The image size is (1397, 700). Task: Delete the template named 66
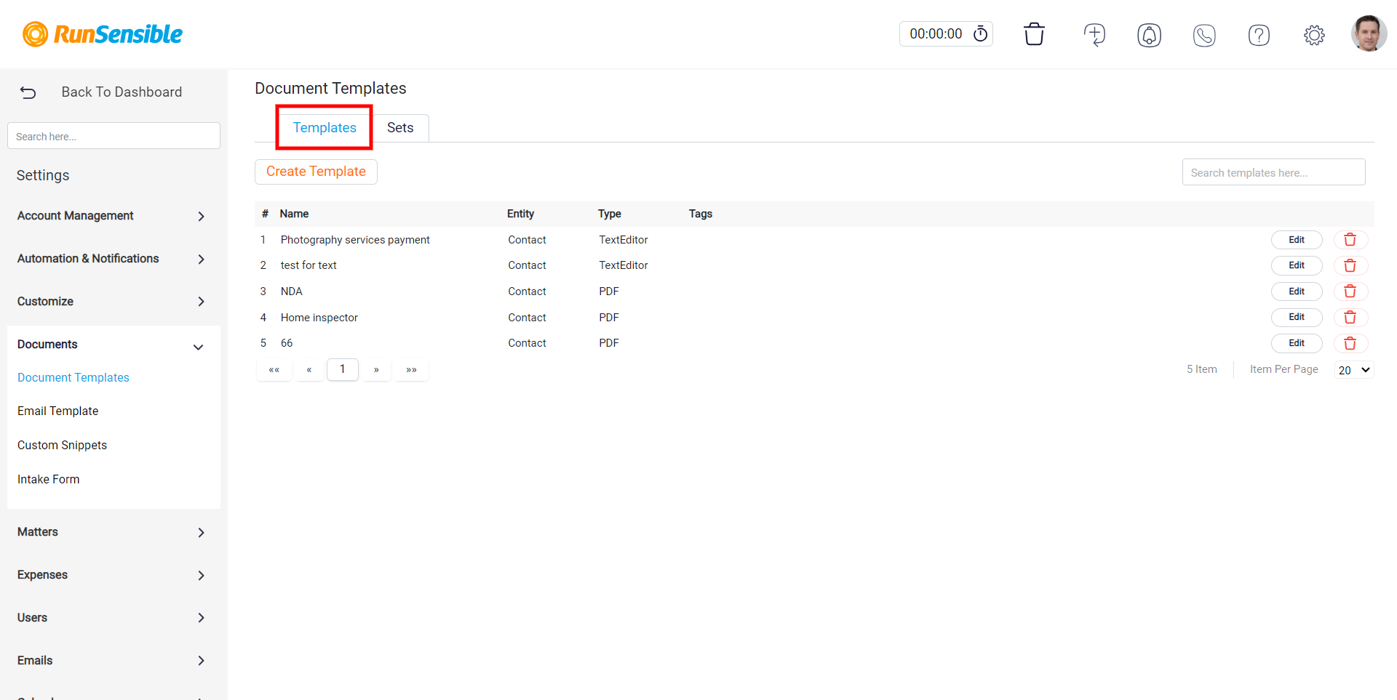[1350, 343]
